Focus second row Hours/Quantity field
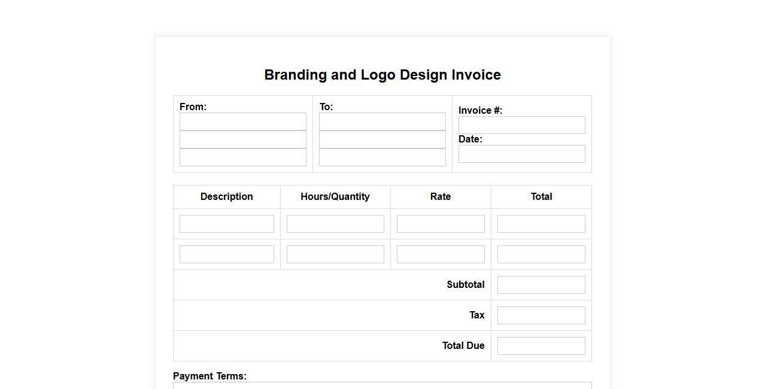 click(335, 254)
